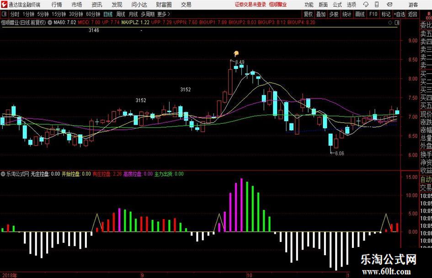Screen dimensions: 432x278
Task: Open the customer service headset icon
Action: [366, 5]
